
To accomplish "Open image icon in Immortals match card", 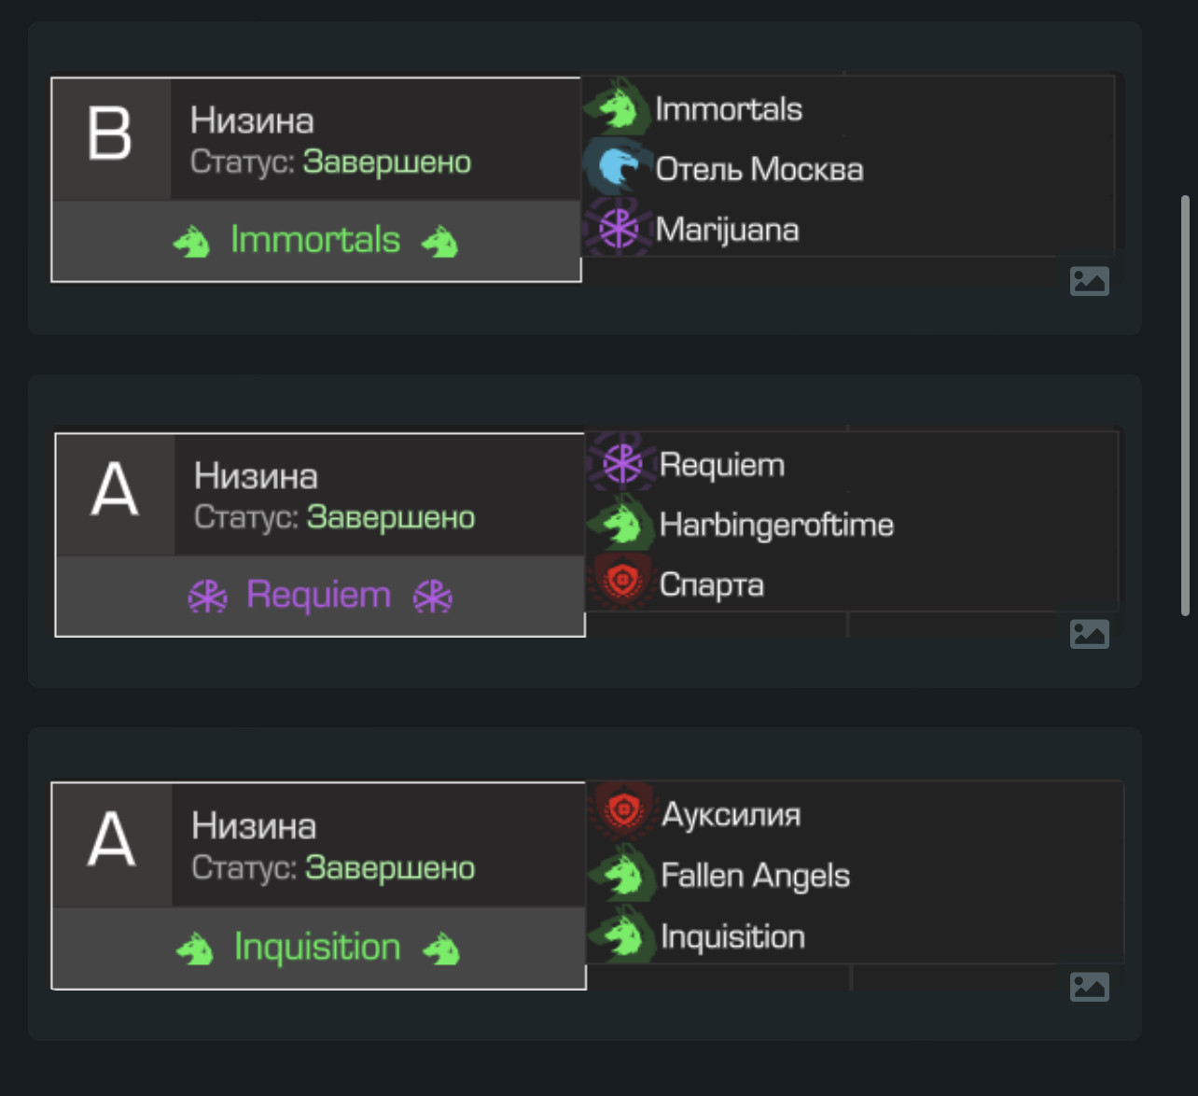I will point(1089,280).
